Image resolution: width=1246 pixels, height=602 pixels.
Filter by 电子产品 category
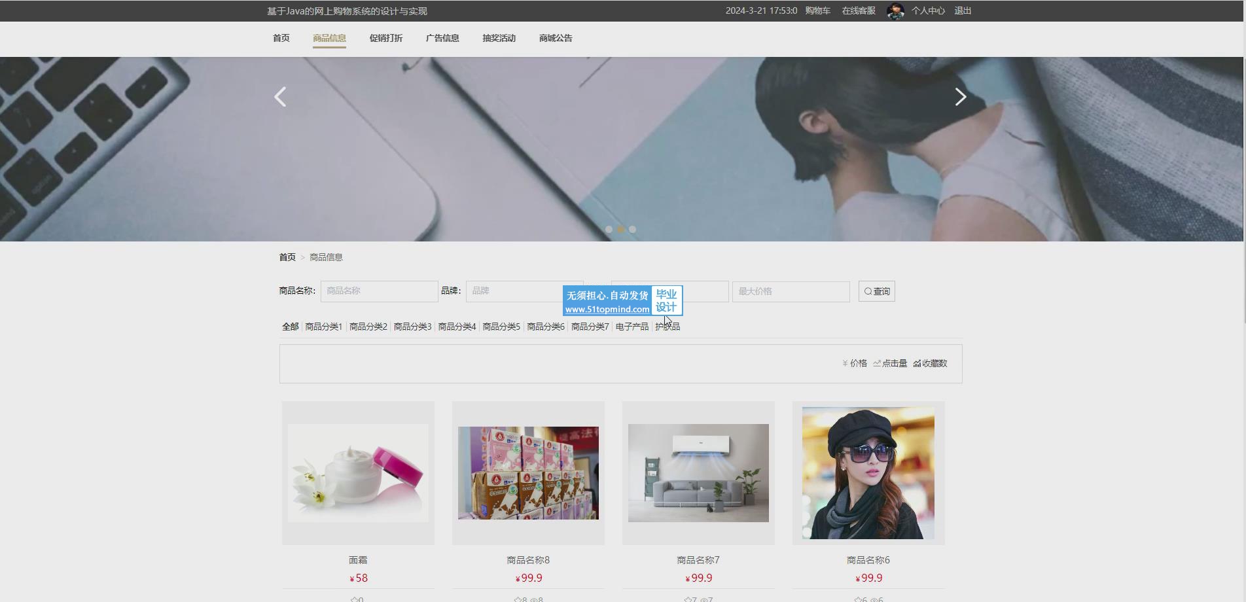(632, 327)
